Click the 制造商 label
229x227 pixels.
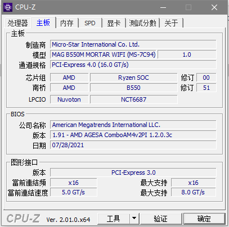[35, 45]
